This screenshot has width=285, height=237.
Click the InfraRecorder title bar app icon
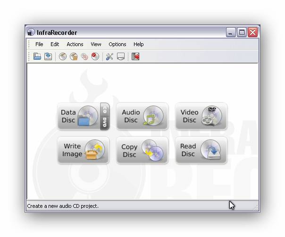(31, 32)
